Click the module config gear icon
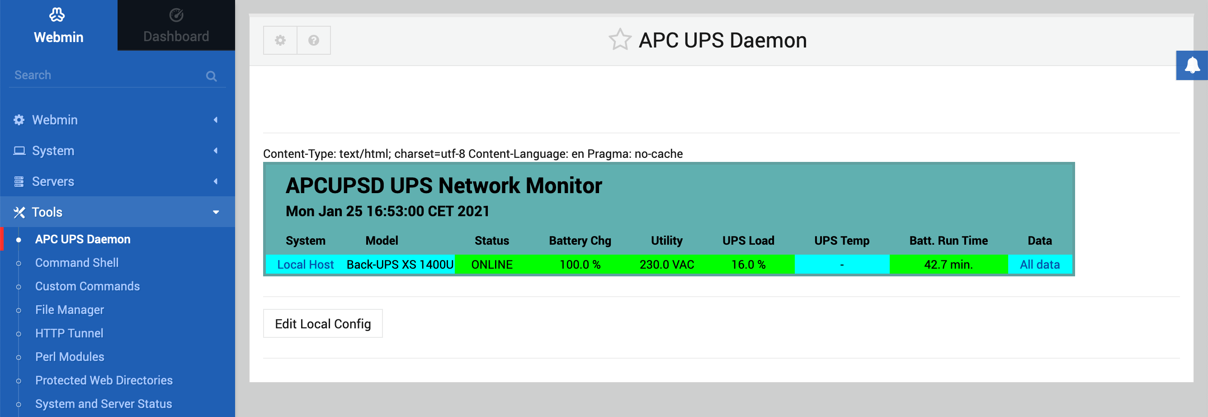Screen dimensions: 1208x417 (x=280, y=40)
